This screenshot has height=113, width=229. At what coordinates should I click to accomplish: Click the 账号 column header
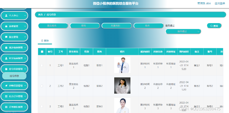click(x=210, y=52)
